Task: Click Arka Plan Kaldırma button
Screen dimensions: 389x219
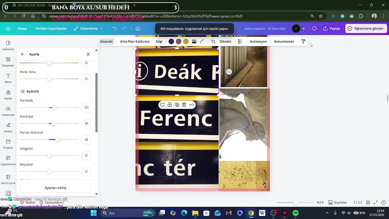Action: tap(135, 42)
